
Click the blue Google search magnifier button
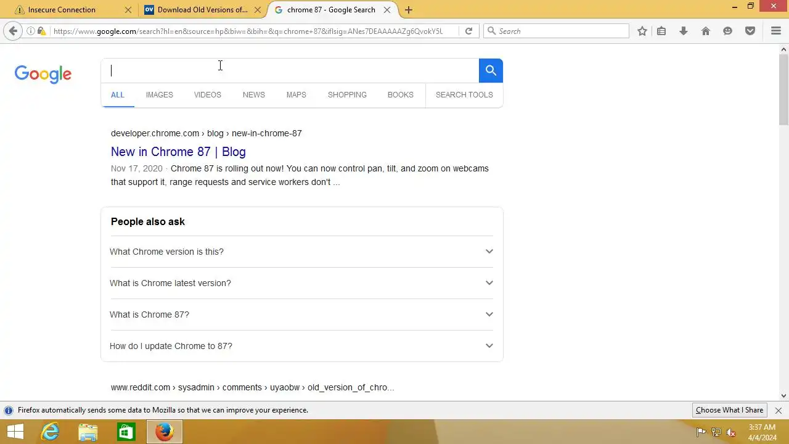pos(491,70)
